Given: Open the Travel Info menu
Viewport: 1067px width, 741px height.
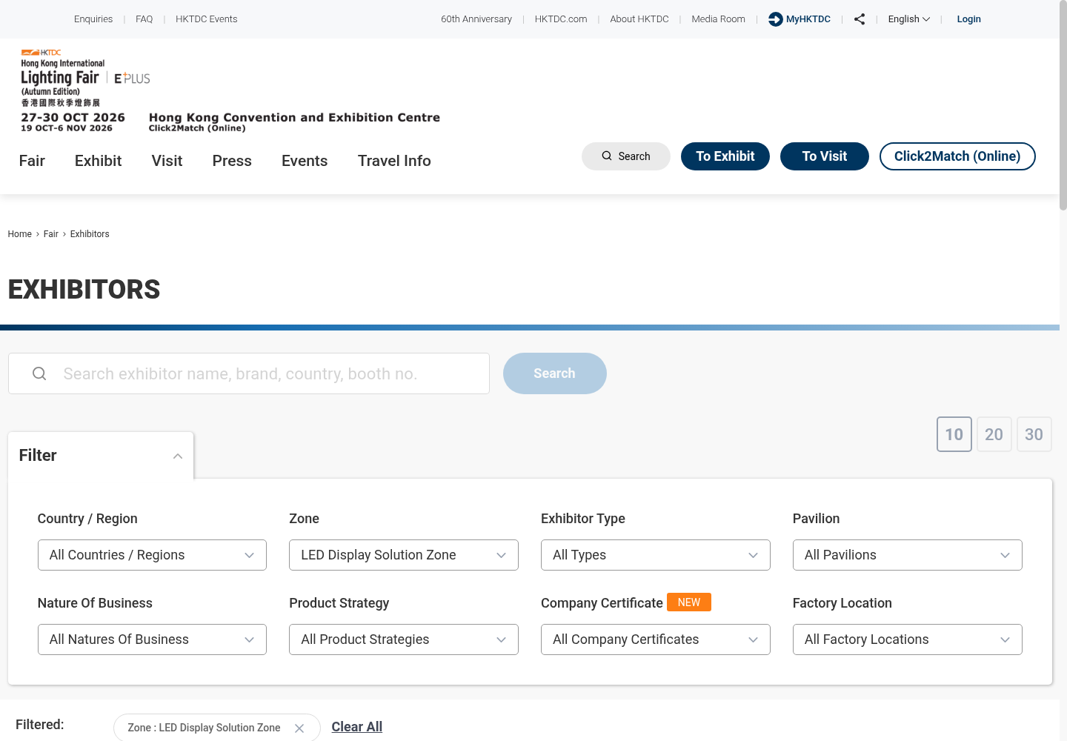Looking at the screenshot, I should point(394,161).
